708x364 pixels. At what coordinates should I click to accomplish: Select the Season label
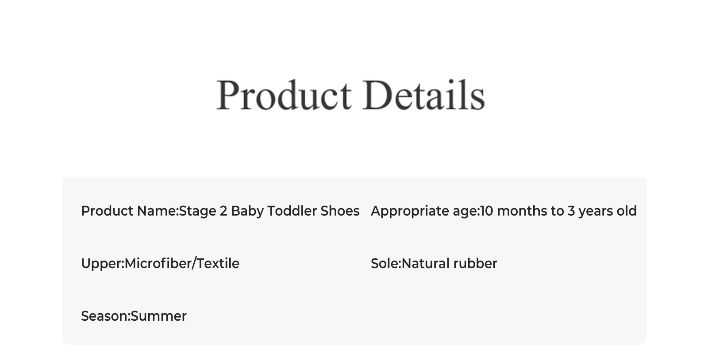(105, 316)
